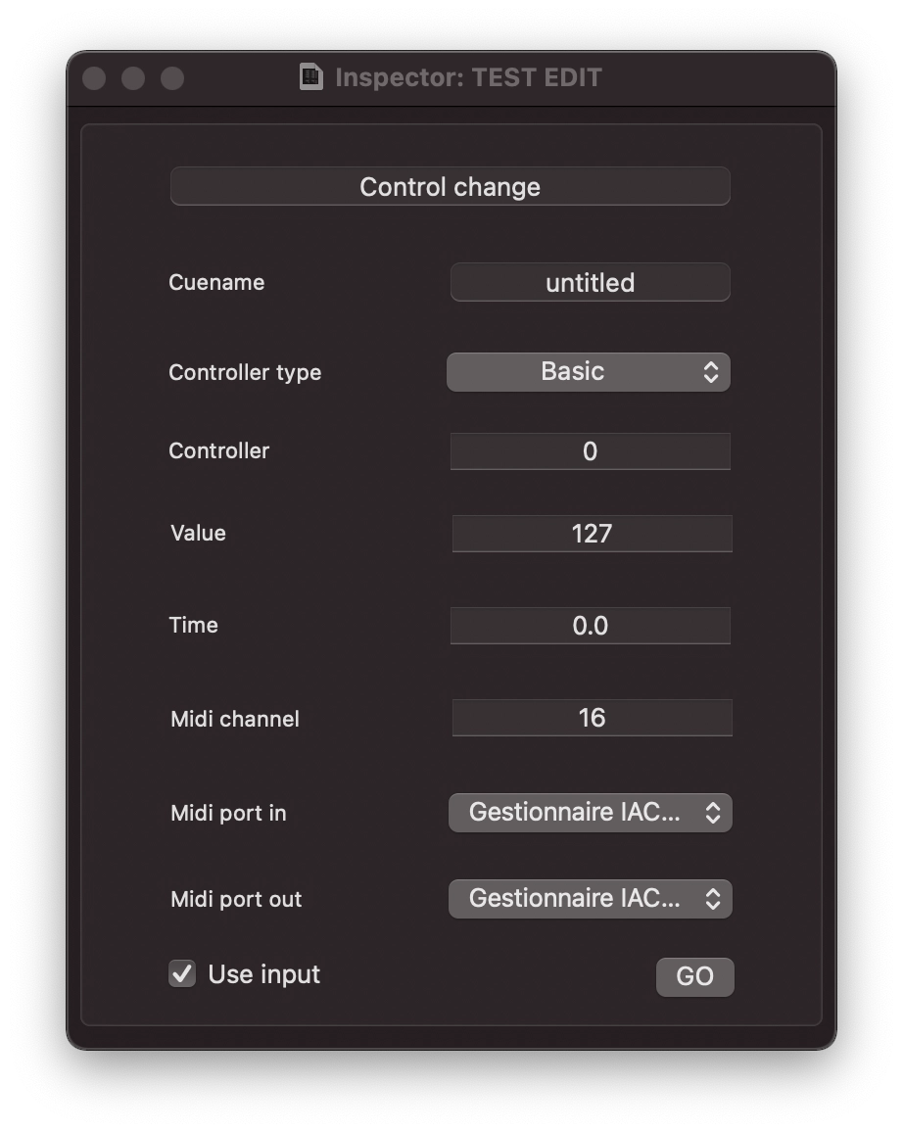The image size is (903, 1132).
Task: Click the document icon in title bar
Action: pyautogui.click(x=311, y=77)
